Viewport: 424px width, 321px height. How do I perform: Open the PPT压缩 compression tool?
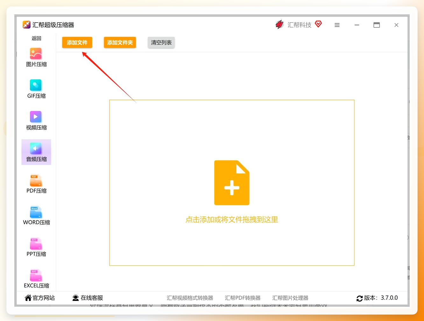[x=36, y=248]
